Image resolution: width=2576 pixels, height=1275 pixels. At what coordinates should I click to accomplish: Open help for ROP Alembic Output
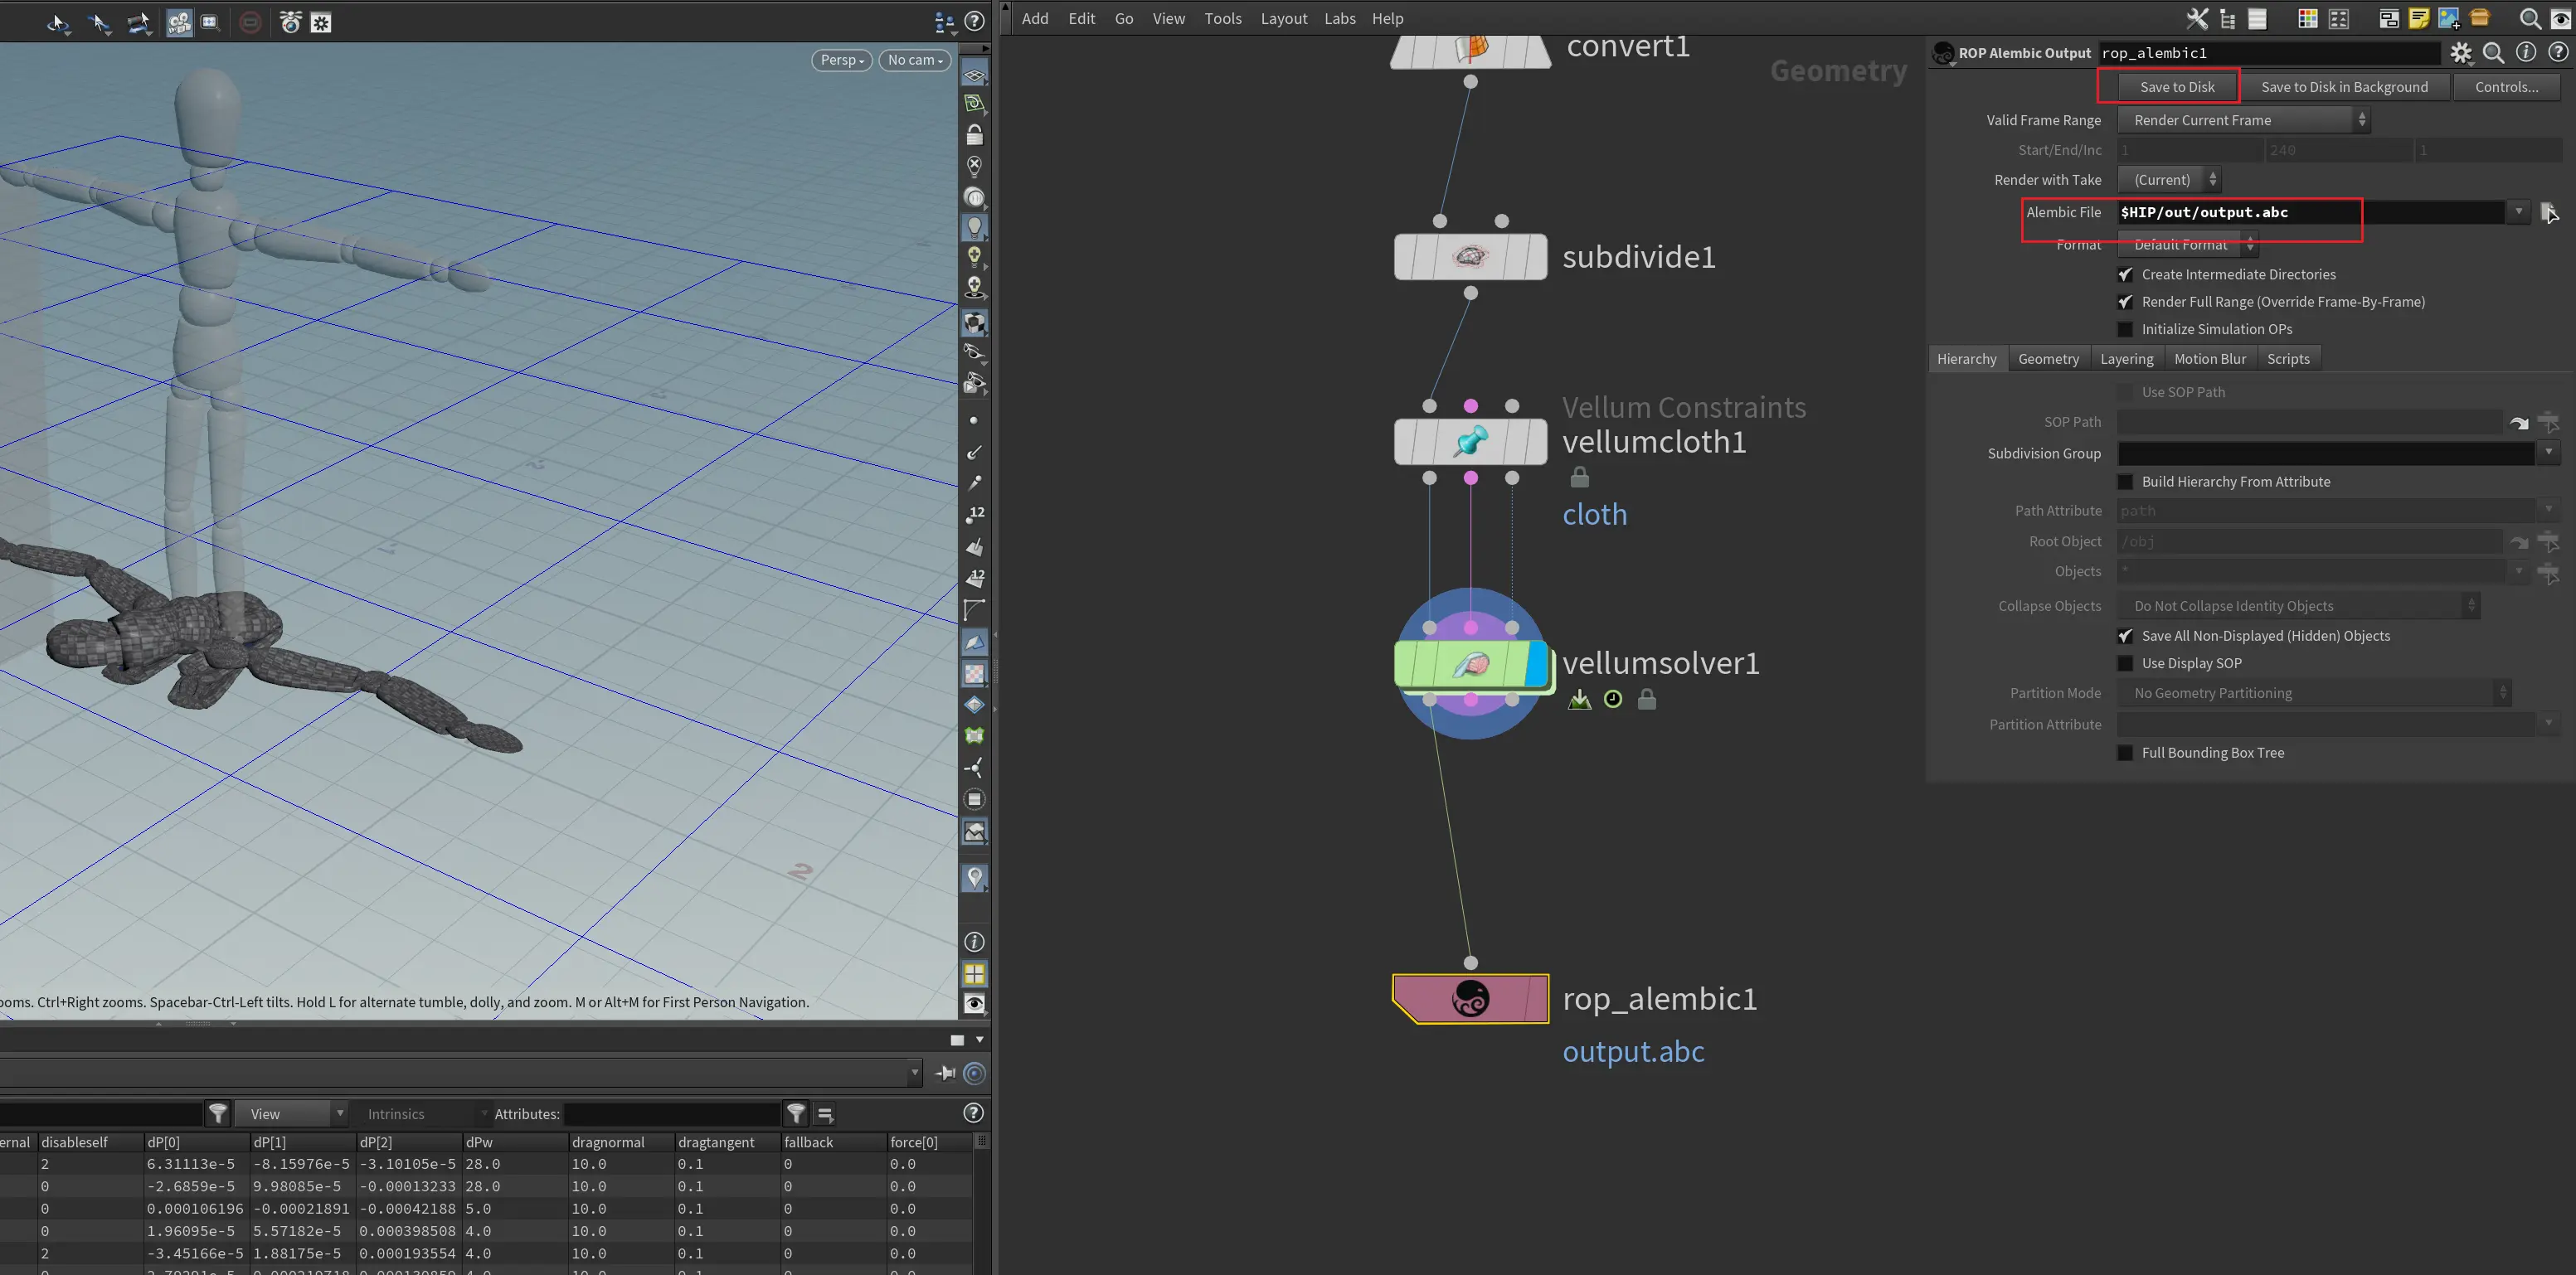click(2558, 52)
